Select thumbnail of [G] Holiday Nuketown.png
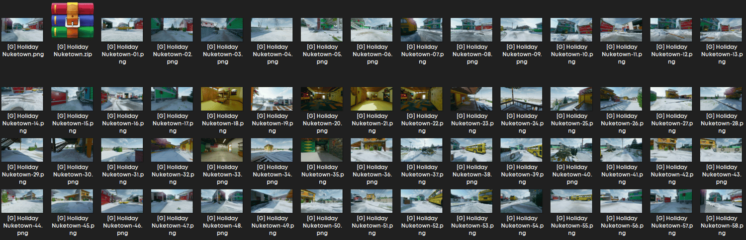This screenshot has height=240, width=746. pyautogui.click(x=22, y=30)
